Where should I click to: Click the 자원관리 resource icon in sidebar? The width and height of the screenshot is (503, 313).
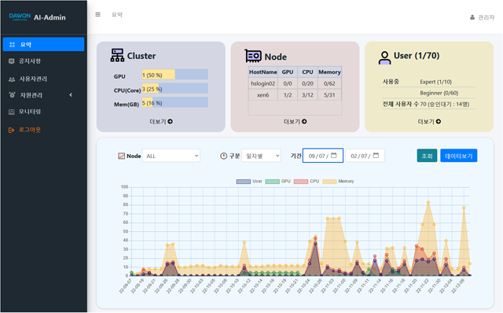tap(13, 94)
